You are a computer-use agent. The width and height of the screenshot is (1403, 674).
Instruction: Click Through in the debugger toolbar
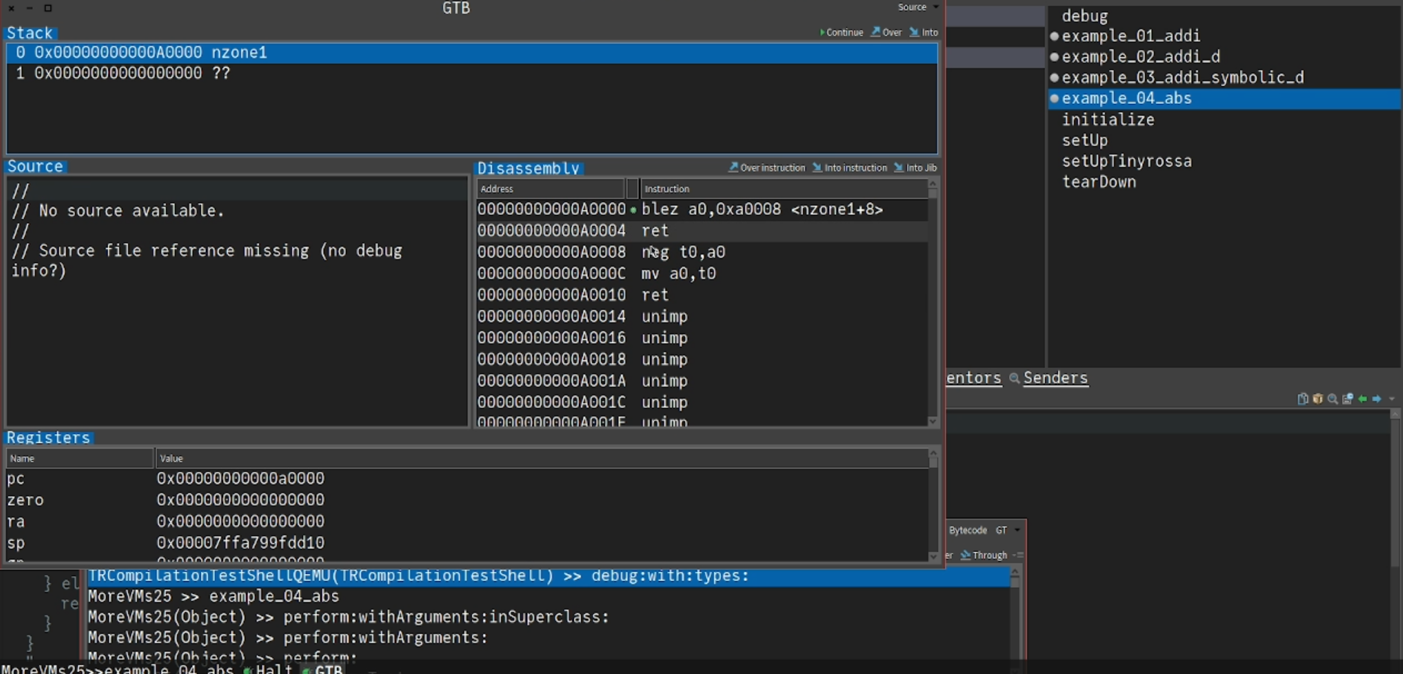click(x=984, y=555)
